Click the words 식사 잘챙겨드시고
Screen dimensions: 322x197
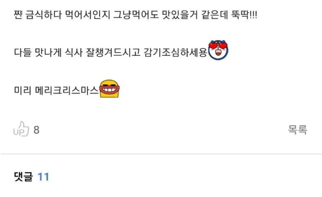pos(103,52)
